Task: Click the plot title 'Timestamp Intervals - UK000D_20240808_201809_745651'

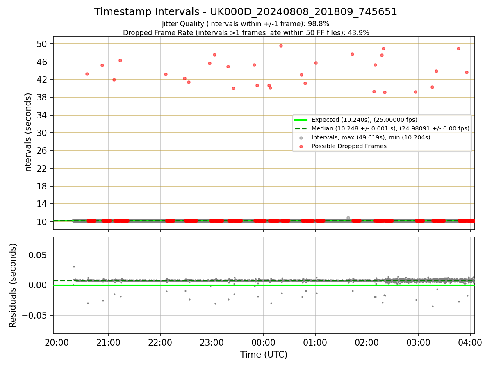Action: tap(246, 12)
